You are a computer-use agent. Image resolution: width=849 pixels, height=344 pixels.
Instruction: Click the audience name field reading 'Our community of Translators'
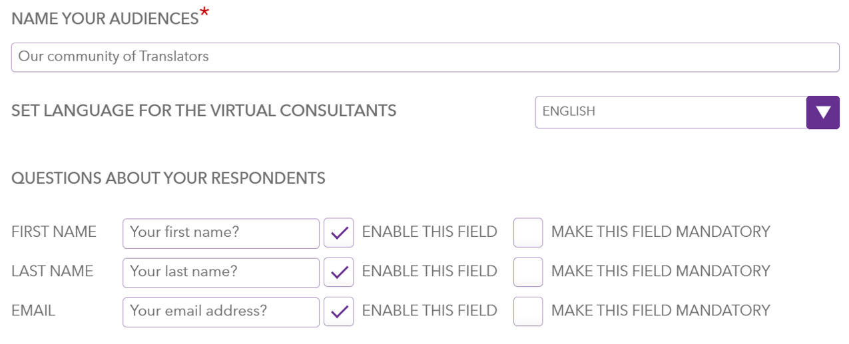tap(425, 57)
